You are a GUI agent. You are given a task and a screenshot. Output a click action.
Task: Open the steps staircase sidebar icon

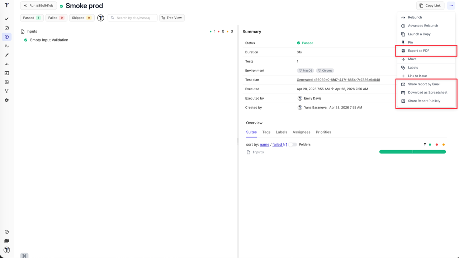point(6,55)
